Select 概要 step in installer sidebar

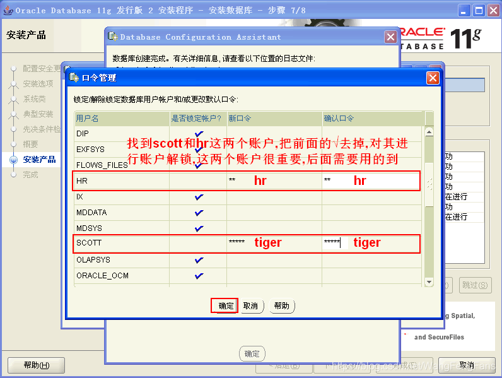point(30,145)
